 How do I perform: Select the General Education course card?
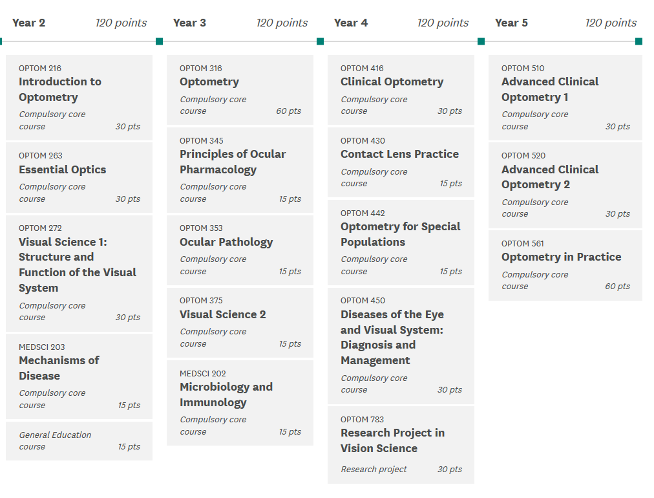pos(79,440)
